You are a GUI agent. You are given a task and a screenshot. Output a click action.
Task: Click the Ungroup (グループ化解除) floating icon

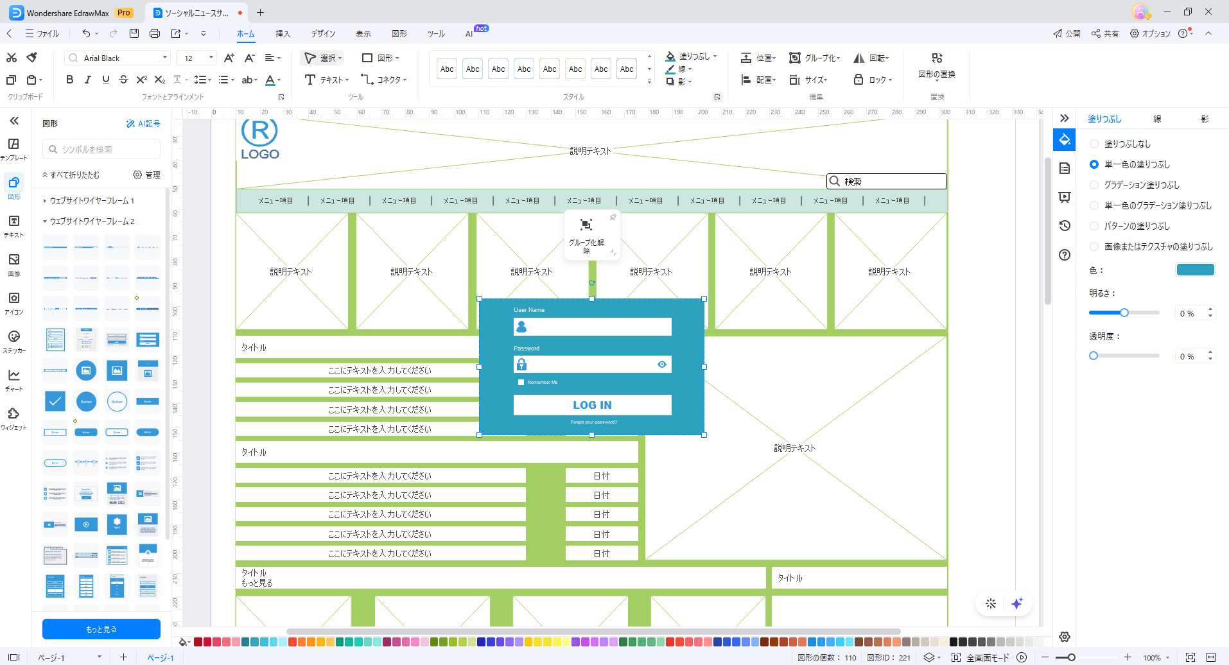pyautogui.click(x=586, y=225)
